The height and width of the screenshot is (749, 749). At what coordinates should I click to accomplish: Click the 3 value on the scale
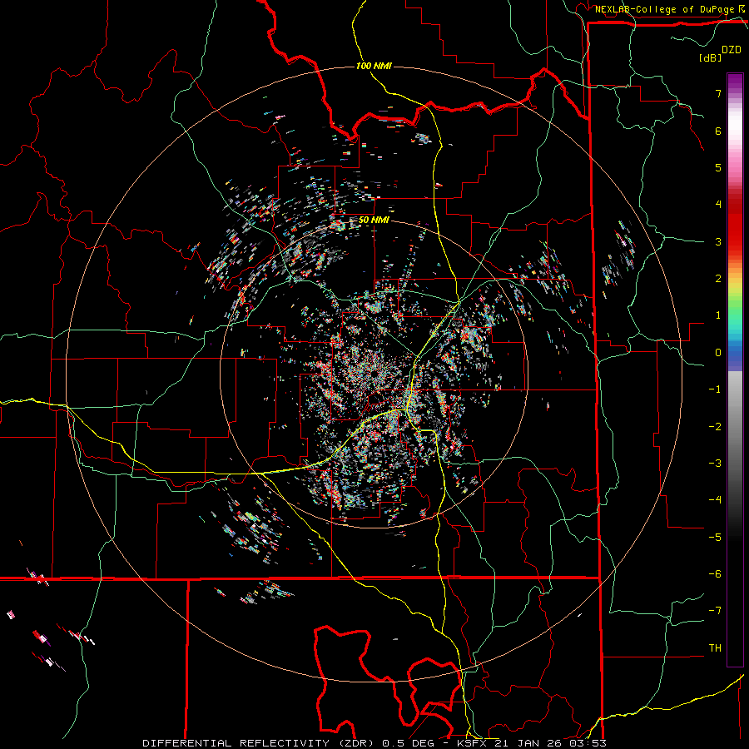718,241
